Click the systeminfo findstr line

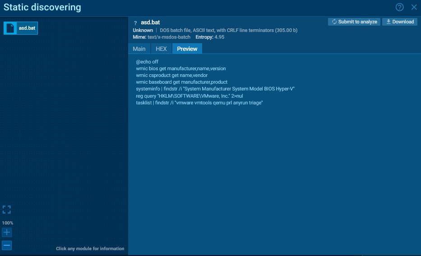(215, 89)
